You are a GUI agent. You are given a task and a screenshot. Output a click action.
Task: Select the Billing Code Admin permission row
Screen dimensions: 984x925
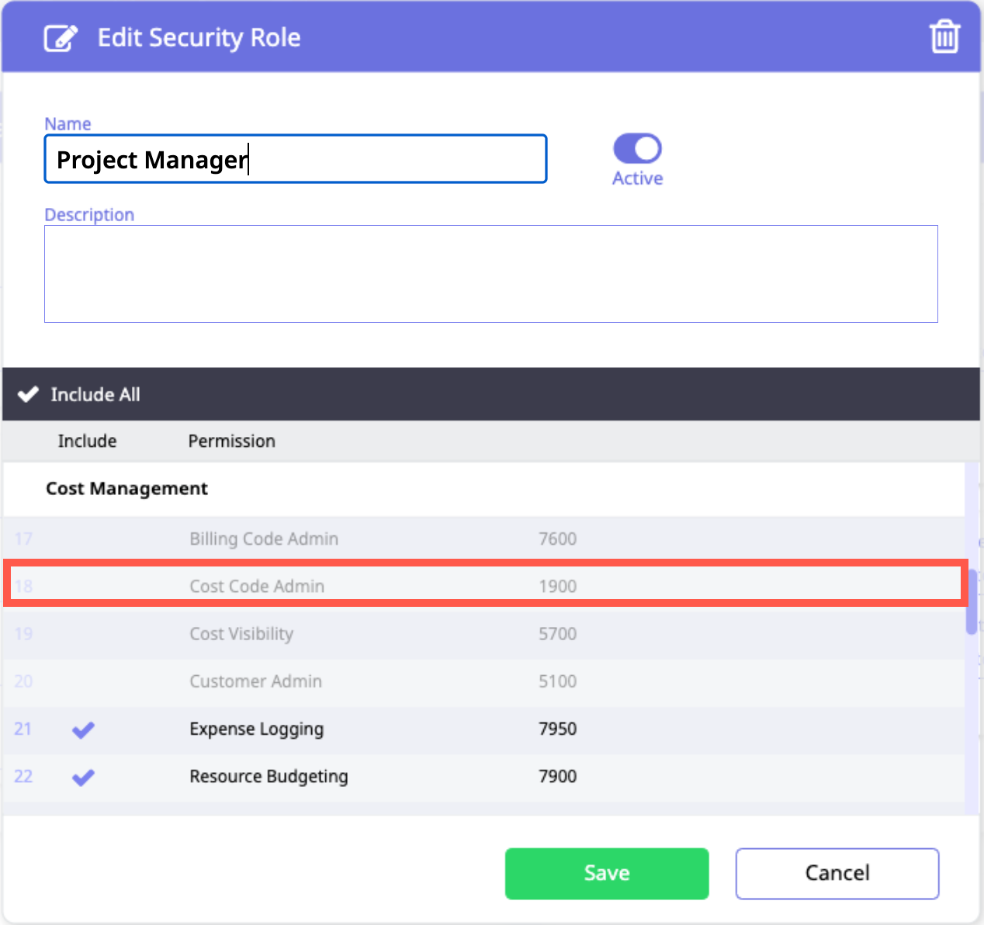coord(264,539)
